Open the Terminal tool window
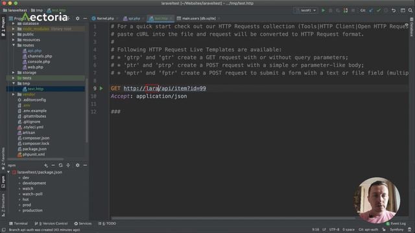The height and width of the screenshot is (233, 415). (x=18, y=223)
